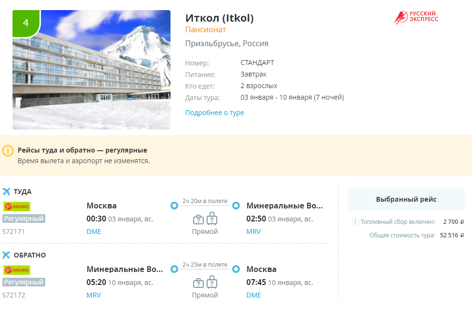Image resolution: width=472 pixels, height=310 pixels.
Task: Click the fuel surcharge question mark icon
Action: click(x=355, y=222)
